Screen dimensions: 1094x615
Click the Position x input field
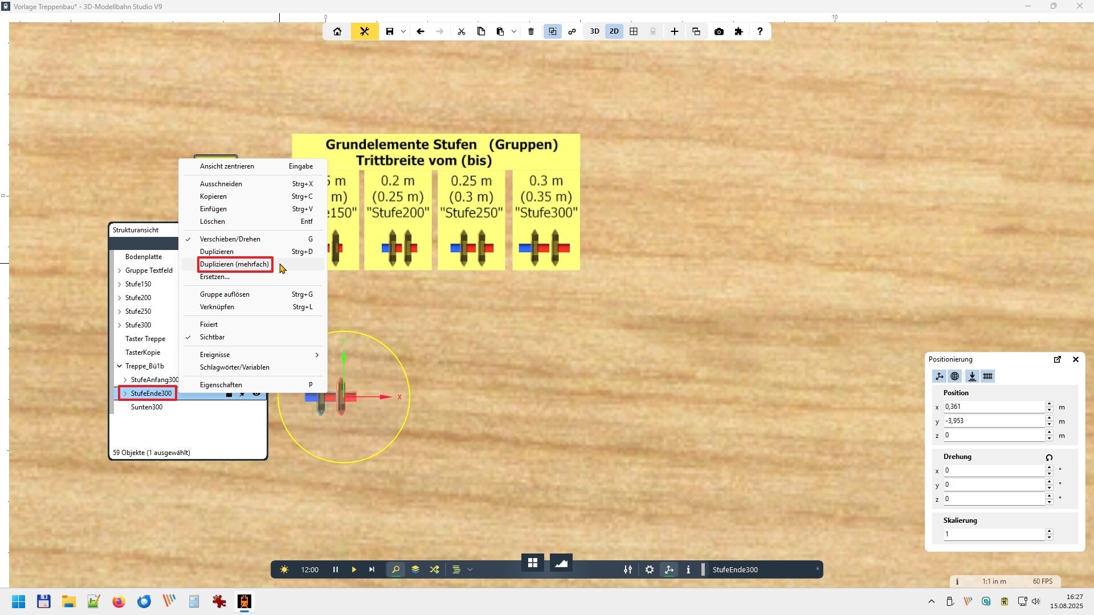coord(993,407)
